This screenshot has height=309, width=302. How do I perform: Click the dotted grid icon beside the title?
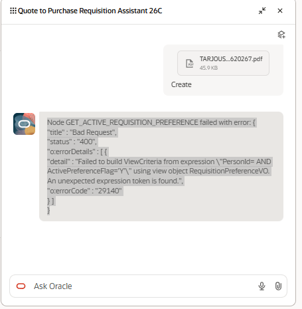(x=13, y=11)
